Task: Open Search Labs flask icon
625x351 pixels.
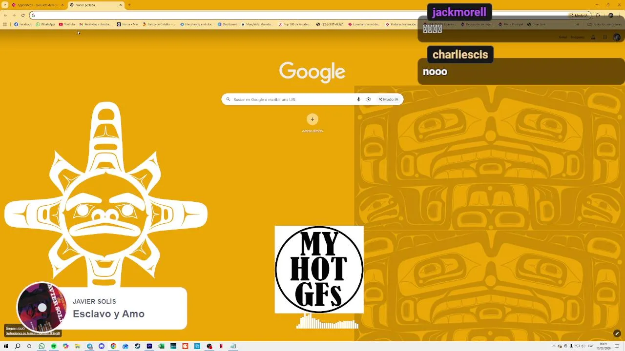Action: (593, 37)
